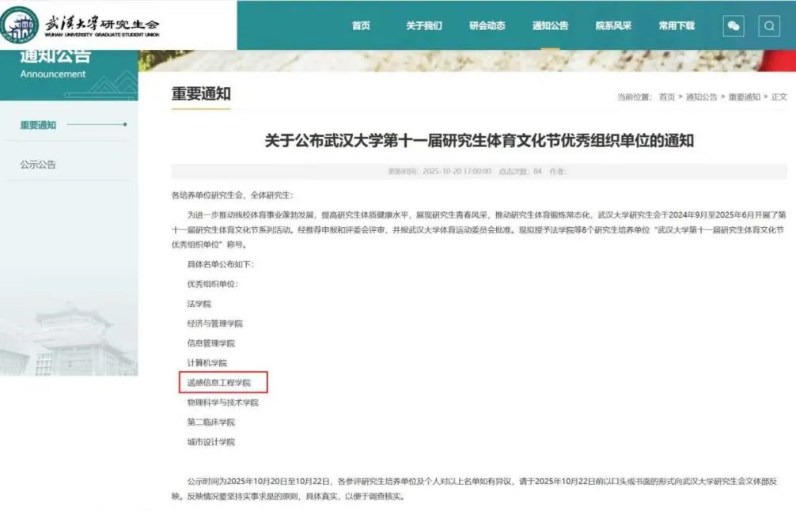Screen dimensions: 796x511
Task: Open the 首页 navigation menu
Action: coord(361,26)
